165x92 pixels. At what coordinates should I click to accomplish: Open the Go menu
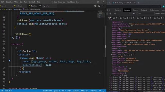(21, 2)
